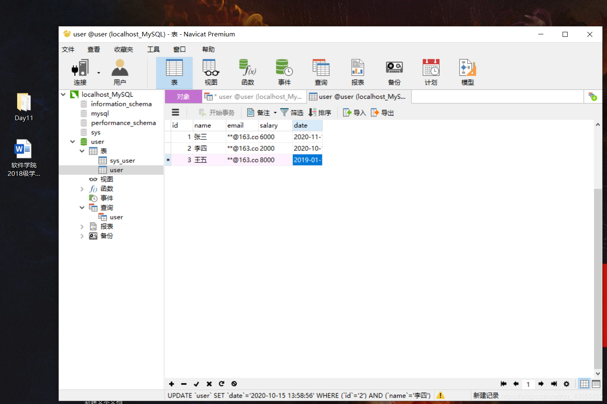Go to first record icon
Viewport: 607px width, 404px height.
504,383
